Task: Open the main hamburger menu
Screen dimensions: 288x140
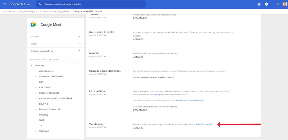Action: coord(4,4)
